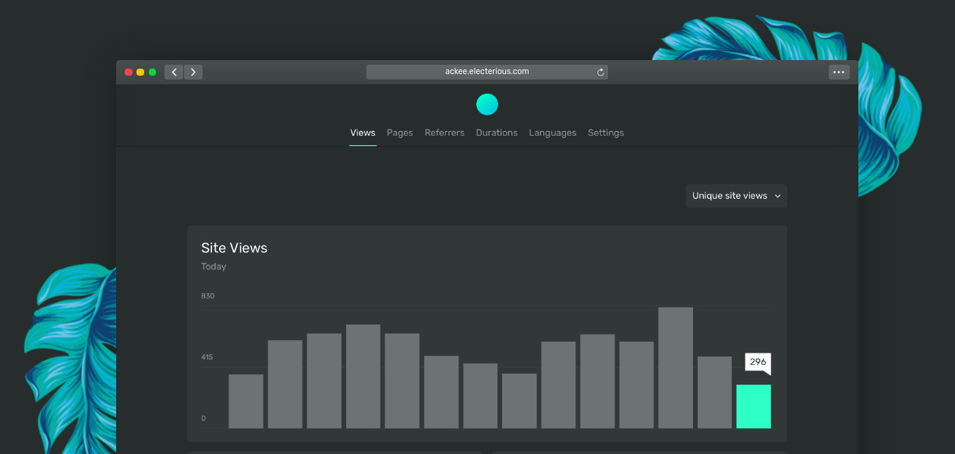
Task: Click the red close window button
Action: pos(129,72)
